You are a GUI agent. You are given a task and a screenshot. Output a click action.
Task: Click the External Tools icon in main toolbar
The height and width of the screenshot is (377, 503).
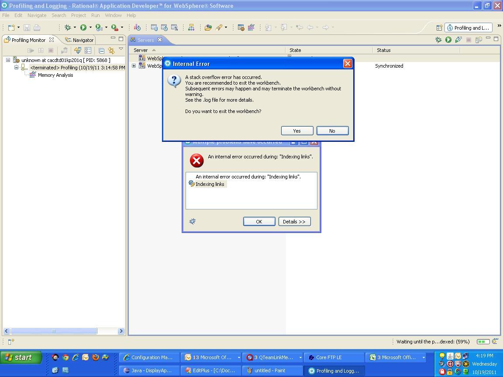pos(114,27)
